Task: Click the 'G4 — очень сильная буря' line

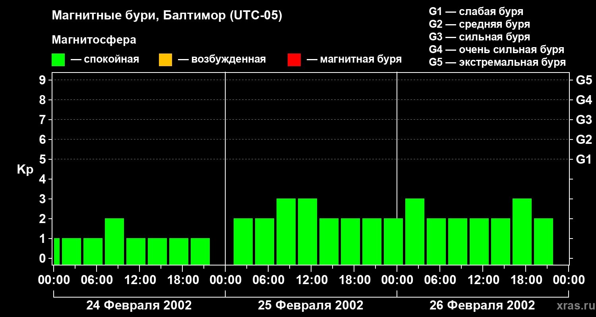Action: point(496,50)
